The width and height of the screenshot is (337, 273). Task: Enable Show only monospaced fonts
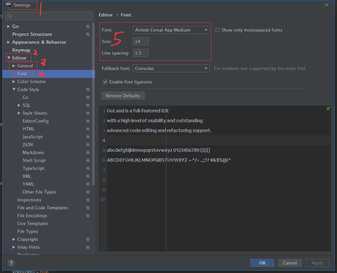pos(217,30)
